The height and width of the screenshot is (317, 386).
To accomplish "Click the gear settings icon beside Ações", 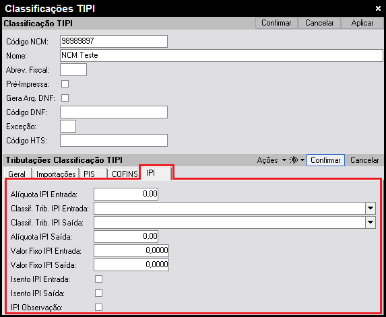I will pos(294,160).
